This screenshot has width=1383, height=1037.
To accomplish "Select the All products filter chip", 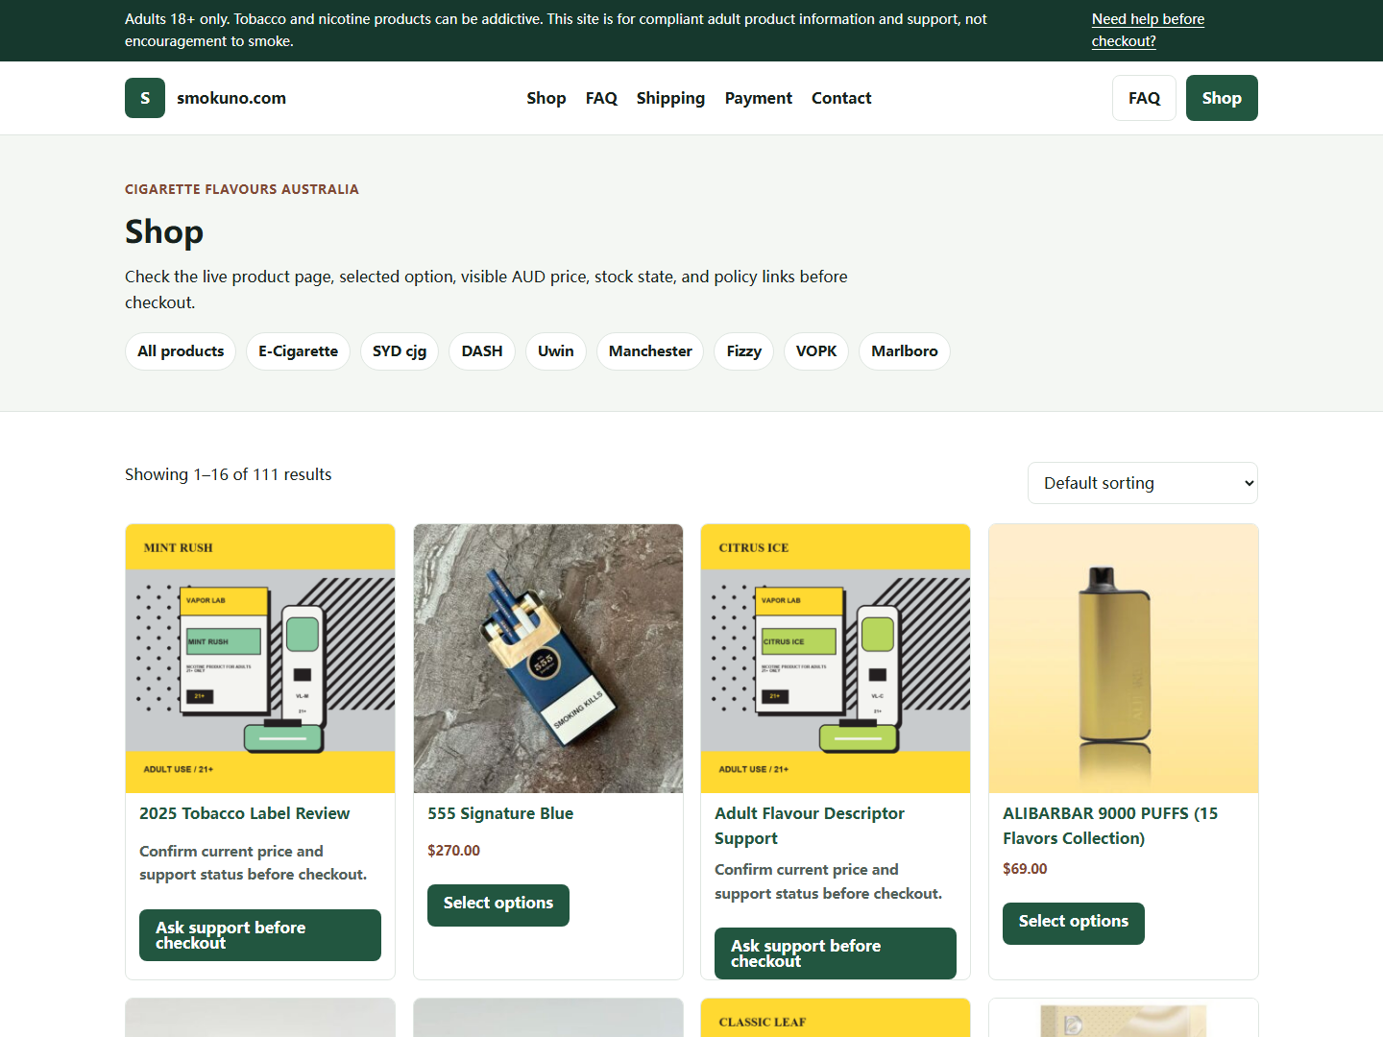I will (x=181, y=351).
